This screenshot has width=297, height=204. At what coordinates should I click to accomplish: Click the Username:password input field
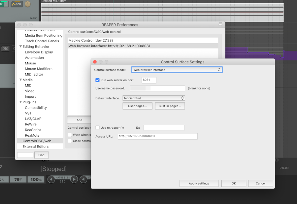[x=157, y=88]
